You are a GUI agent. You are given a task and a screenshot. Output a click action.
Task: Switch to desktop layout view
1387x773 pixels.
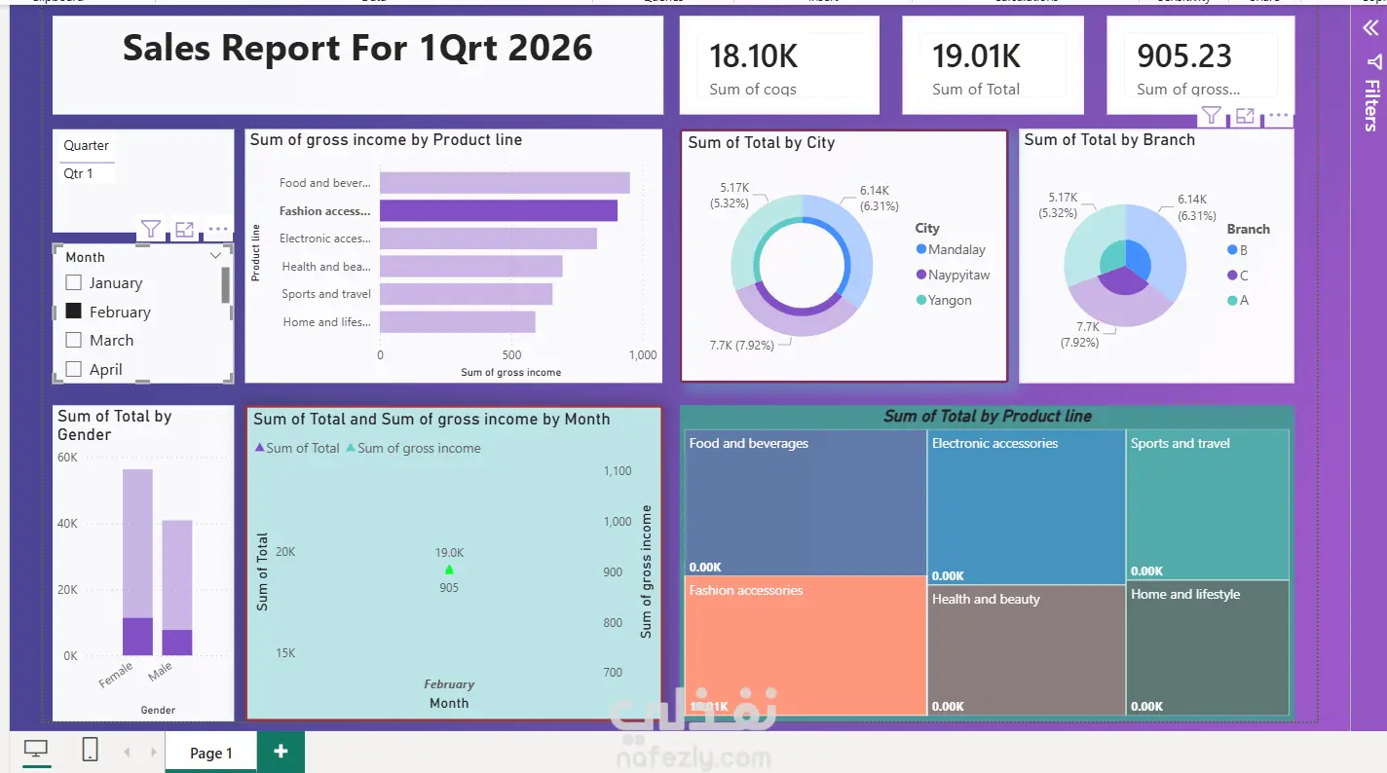[x=36, y=750]
